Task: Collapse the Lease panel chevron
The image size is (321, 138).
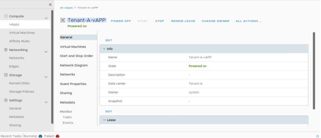Action: [104, 120]
